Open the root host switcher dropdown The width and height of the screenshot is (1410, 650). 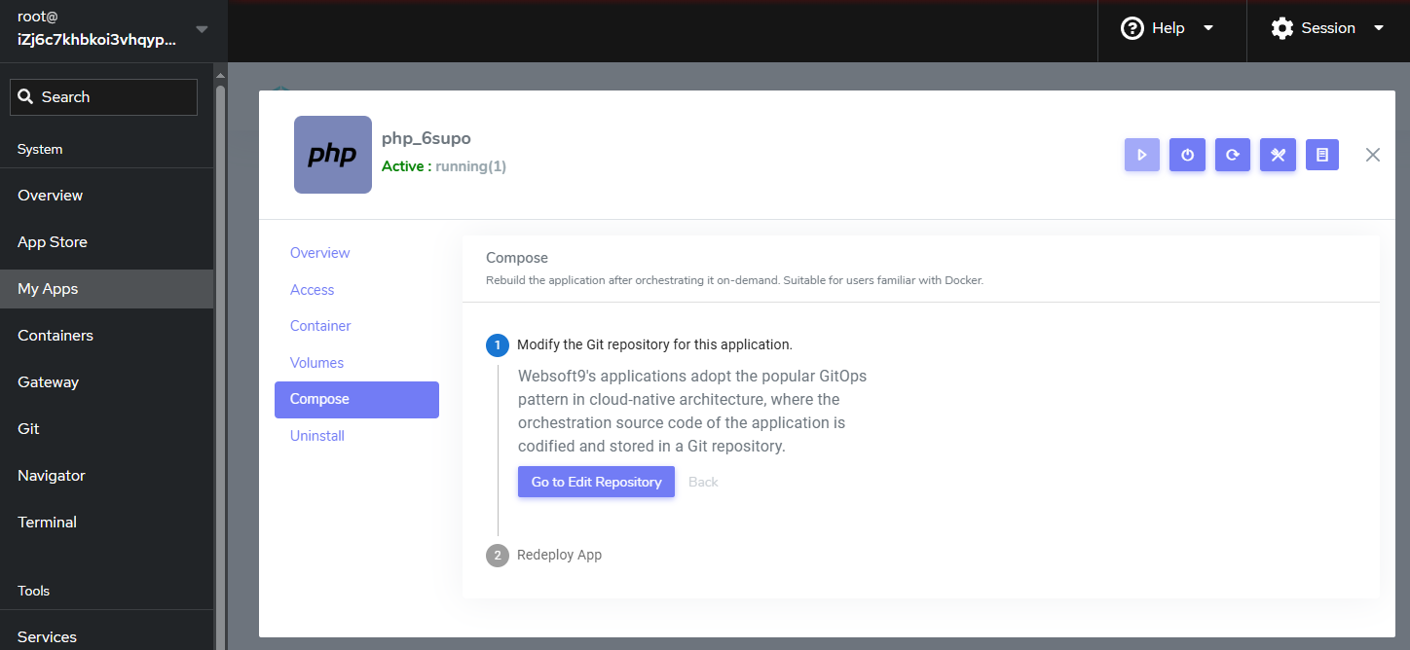[x=202, y=29]
